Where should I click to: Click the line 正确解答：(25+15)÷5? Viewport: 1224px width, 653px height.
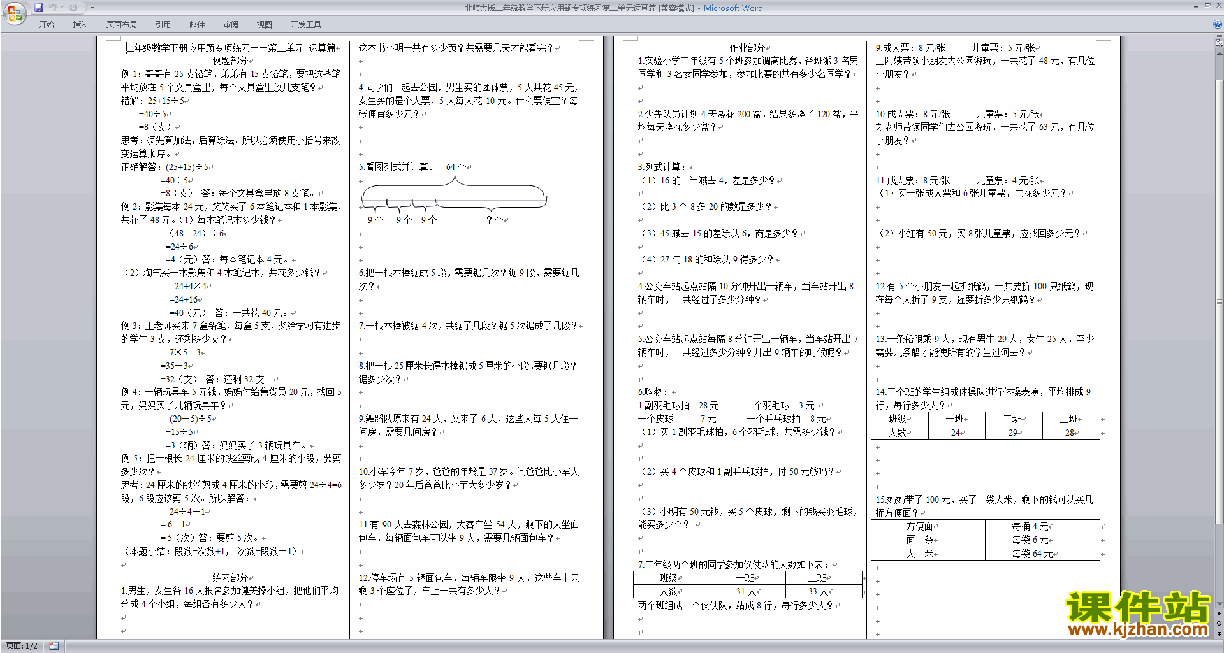coord(165,167)
